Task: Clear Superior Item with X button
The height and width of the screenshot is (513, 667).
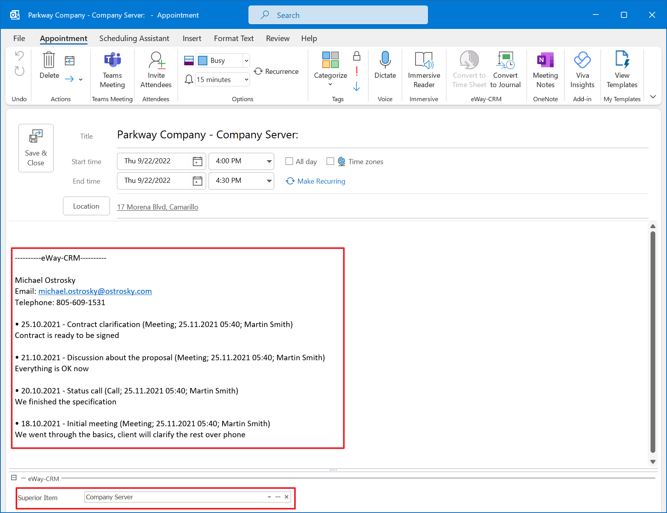Action: [287, 497]
